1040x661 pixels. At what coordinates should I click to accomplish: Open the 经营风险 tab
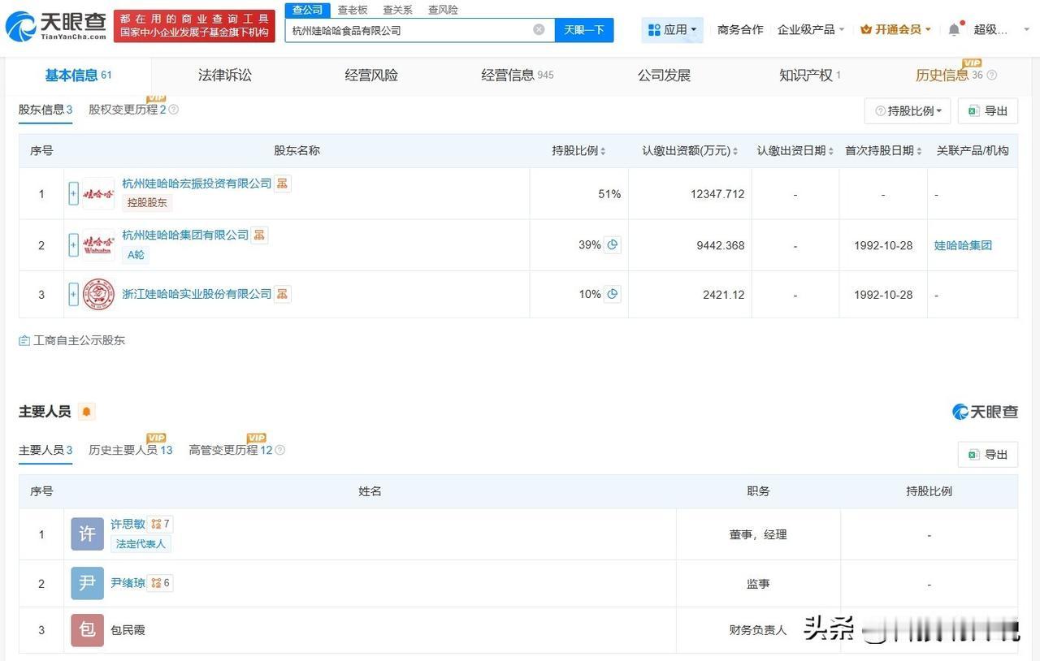click(371, 76)
